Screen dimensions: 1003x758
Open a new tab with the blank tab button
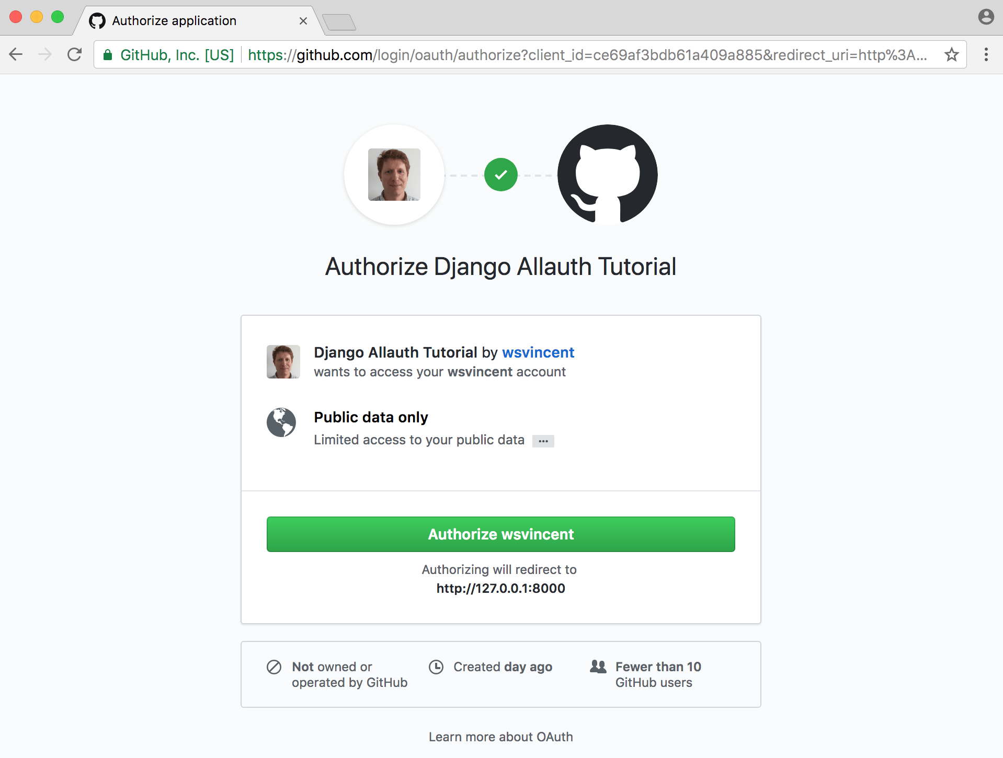[339, 22]
